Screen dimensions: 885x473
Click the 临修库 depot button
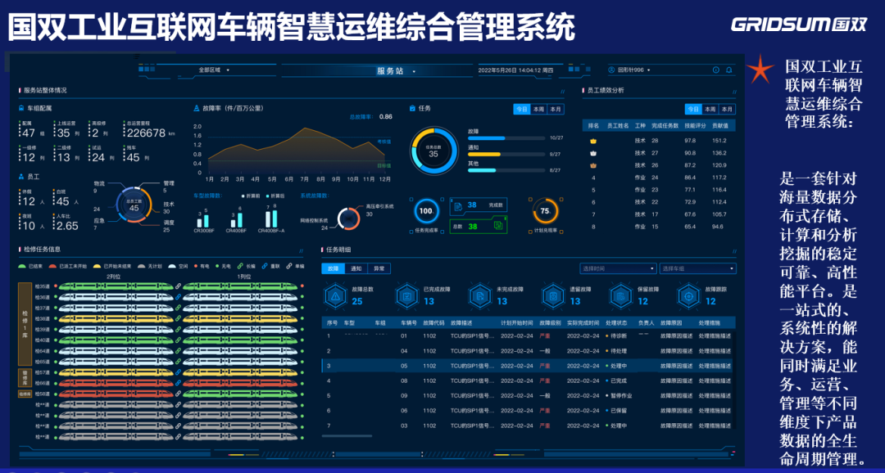tap(25, 394)
